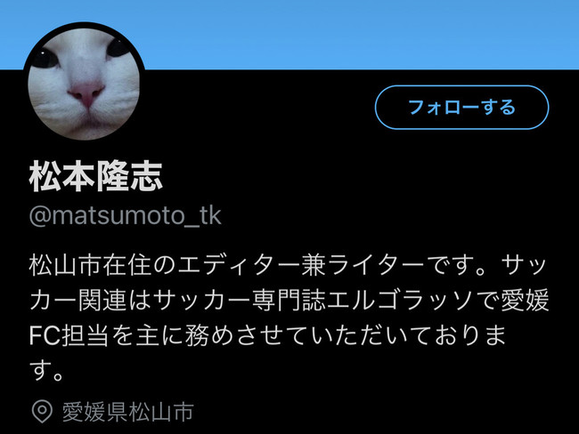Click the @matsumoto_tk username handle
This screenshot has height=434, width=579.
126,216
